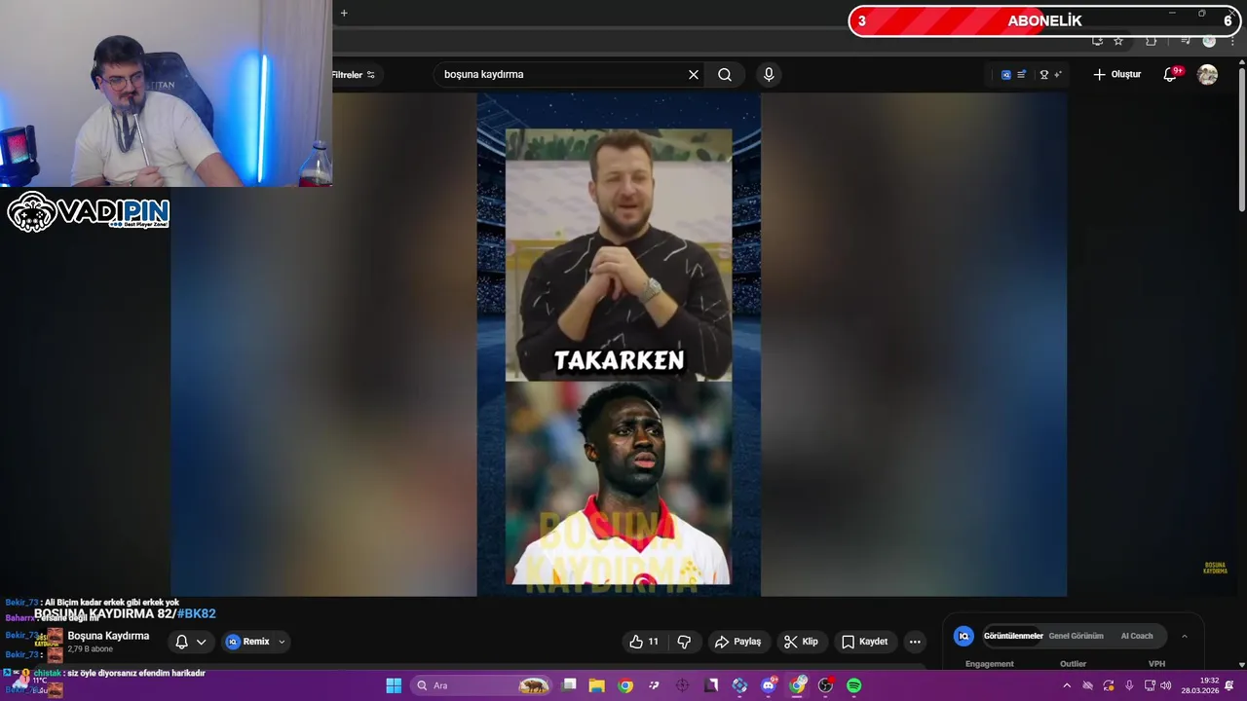This screenshot has height=701, width=1247.
Task: Open the #BK82 hashtag link in the title
Action: [x=197, y=614]
